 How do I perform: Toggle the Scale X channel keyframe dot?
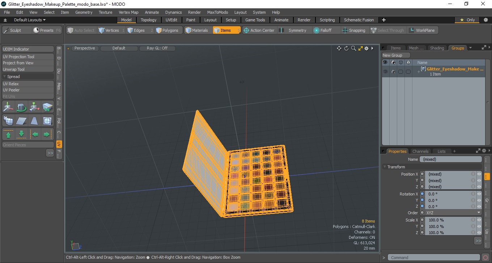pyautogui.click(x=422, y=220)
